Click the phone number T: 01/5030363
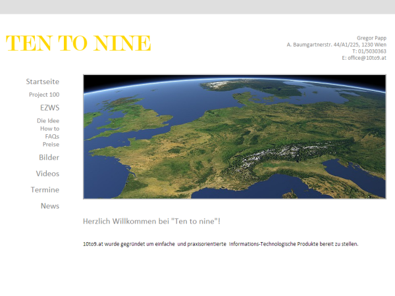The width and height of the screenshot is (395, 296). (369, 51)
